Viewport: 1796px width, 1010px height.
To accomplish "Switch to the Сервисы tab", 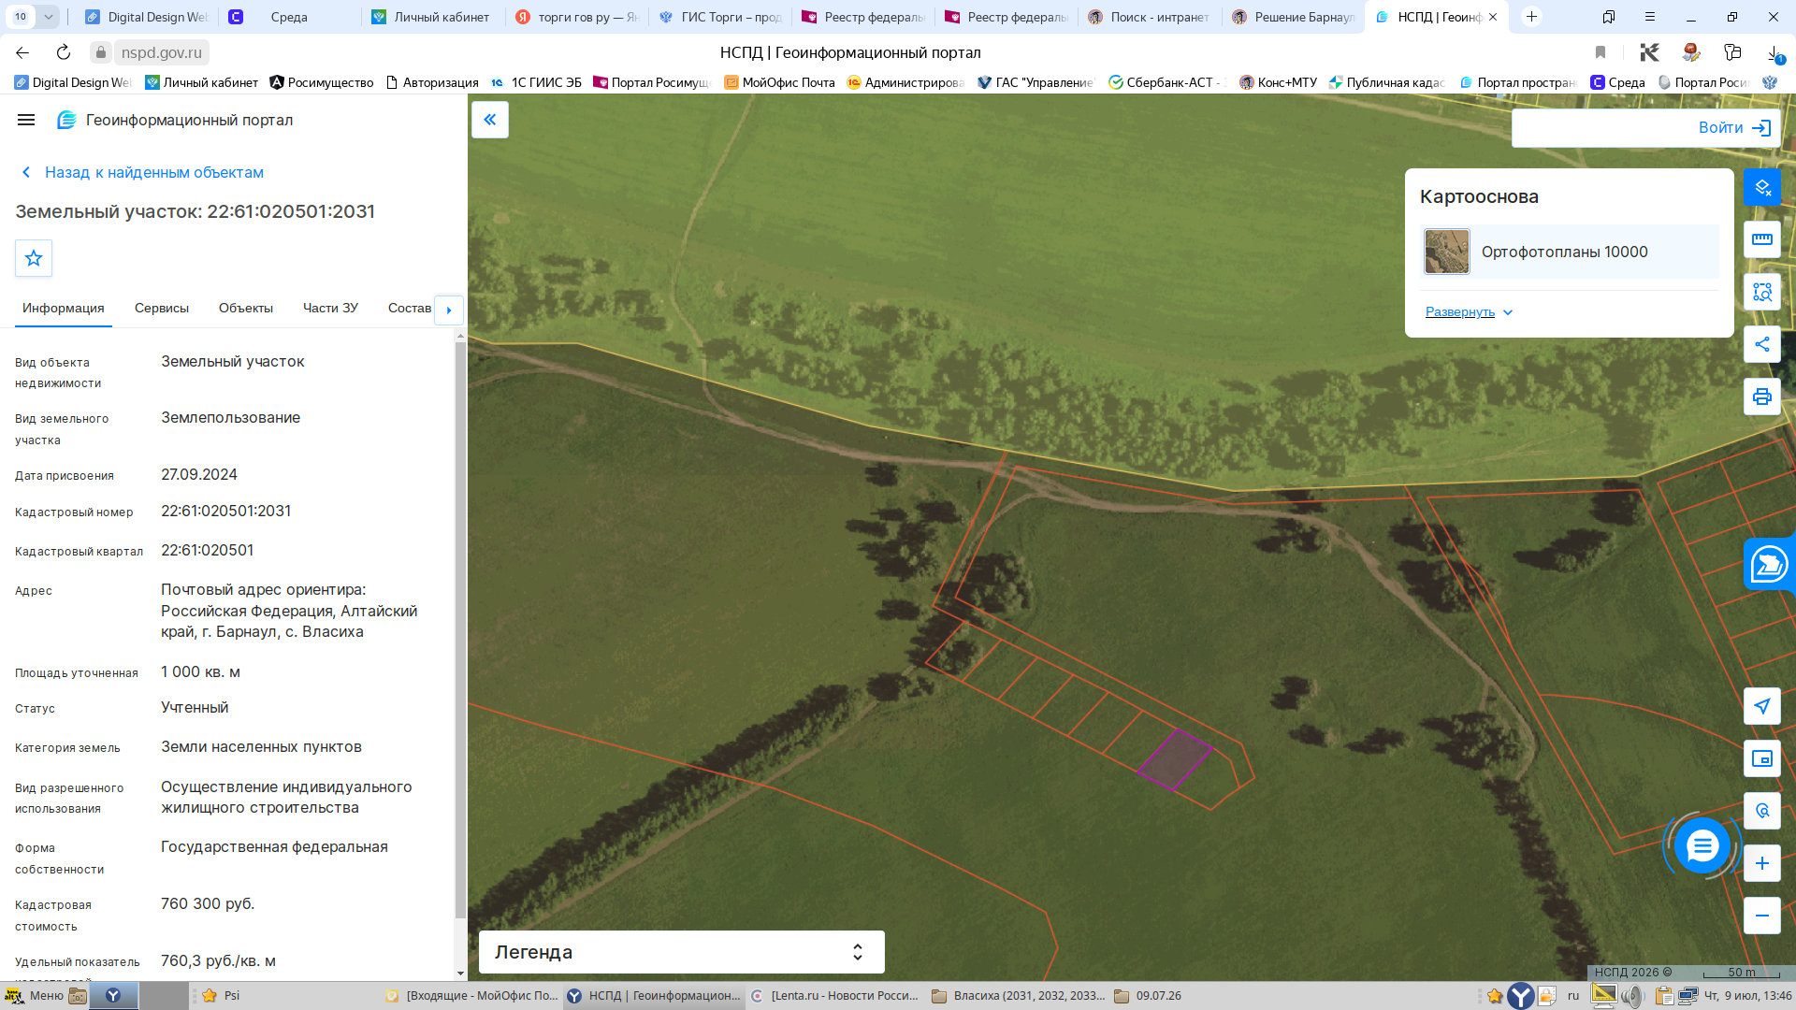I will pos(162,309).
